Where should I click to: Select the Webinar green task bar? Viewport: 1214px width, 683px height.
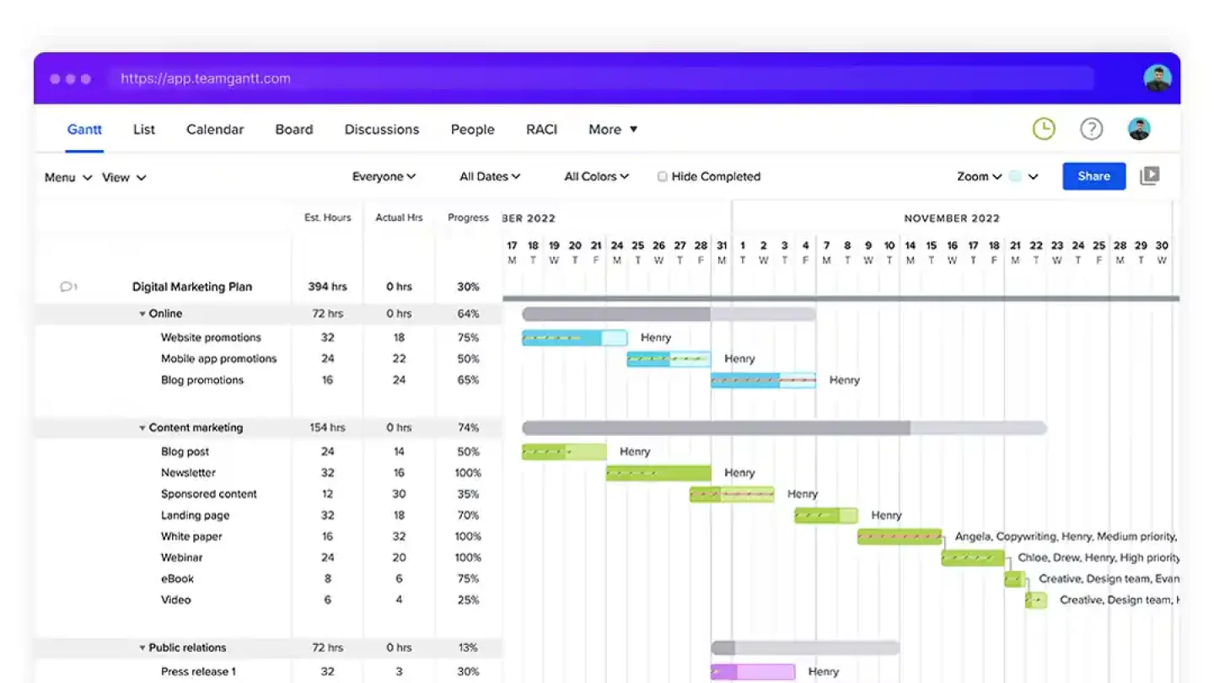point(973,557)
